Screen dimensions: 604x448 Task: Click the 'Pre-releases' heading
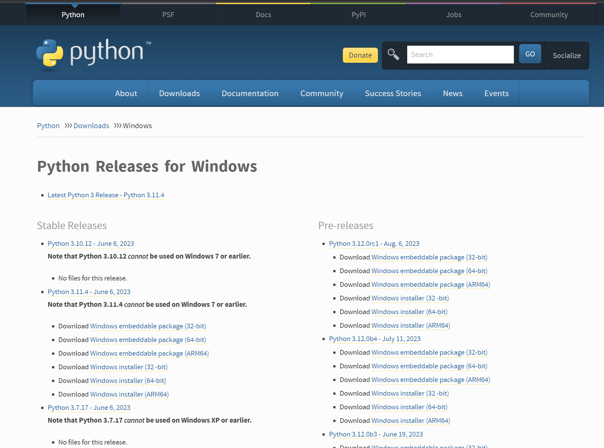pos(346,225)
